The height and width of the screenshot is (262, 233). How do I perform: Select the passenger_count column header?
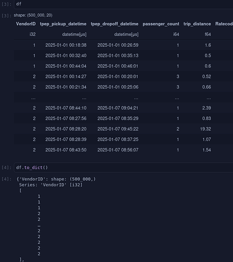tap(161, 24)
